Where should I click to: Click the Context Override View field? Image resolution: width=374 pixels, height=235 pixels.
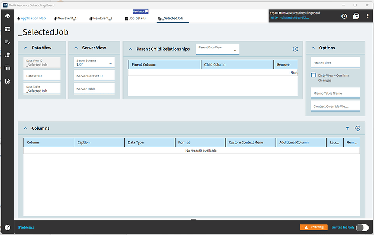pyautogui.click(x=336, y=106)
